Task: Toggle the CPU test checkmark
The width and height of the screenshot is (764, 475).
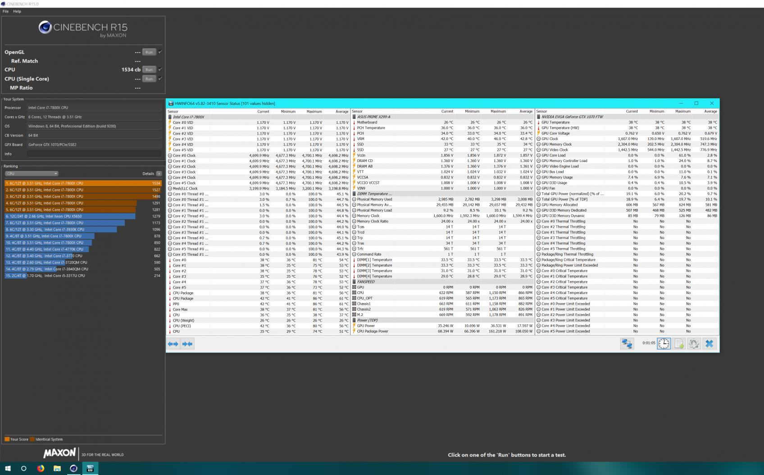Action: (160, 69)
